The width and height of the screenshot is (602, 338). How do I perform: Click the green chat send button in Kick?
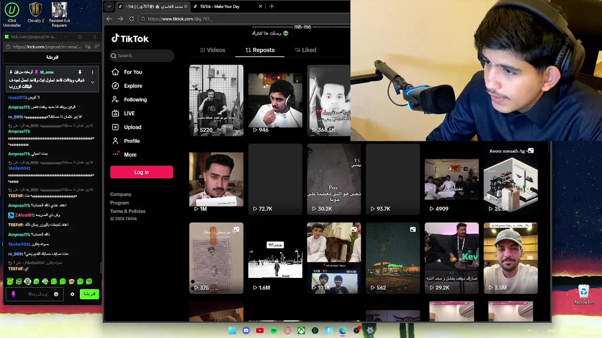[89, 294]
